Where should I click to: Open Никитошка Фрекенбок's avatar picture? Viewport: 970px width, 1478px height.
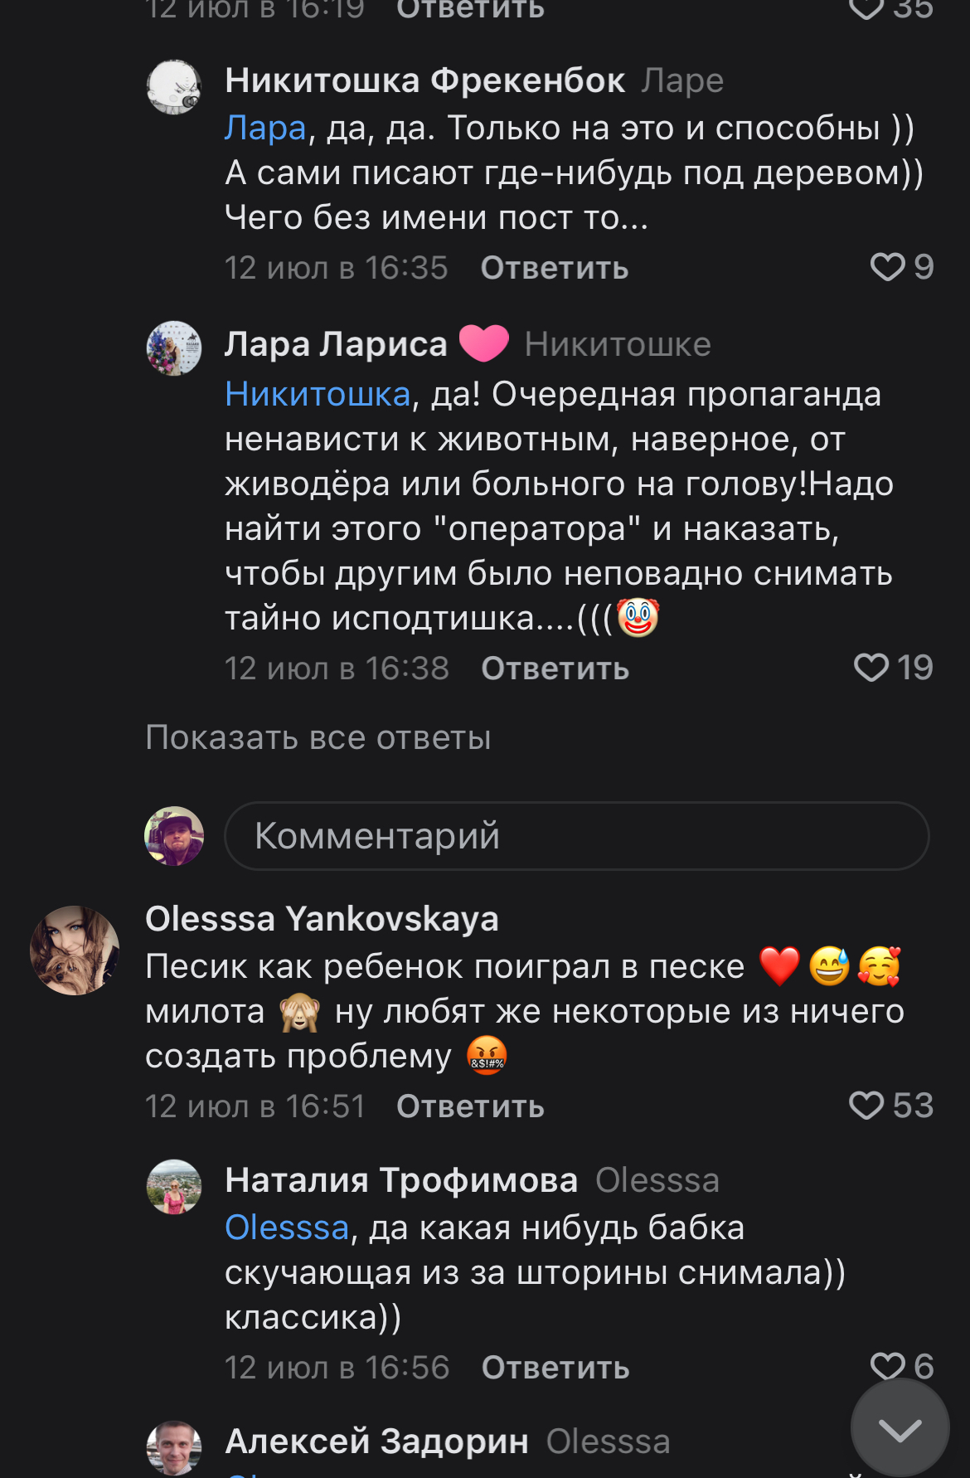tap(174, 87)
